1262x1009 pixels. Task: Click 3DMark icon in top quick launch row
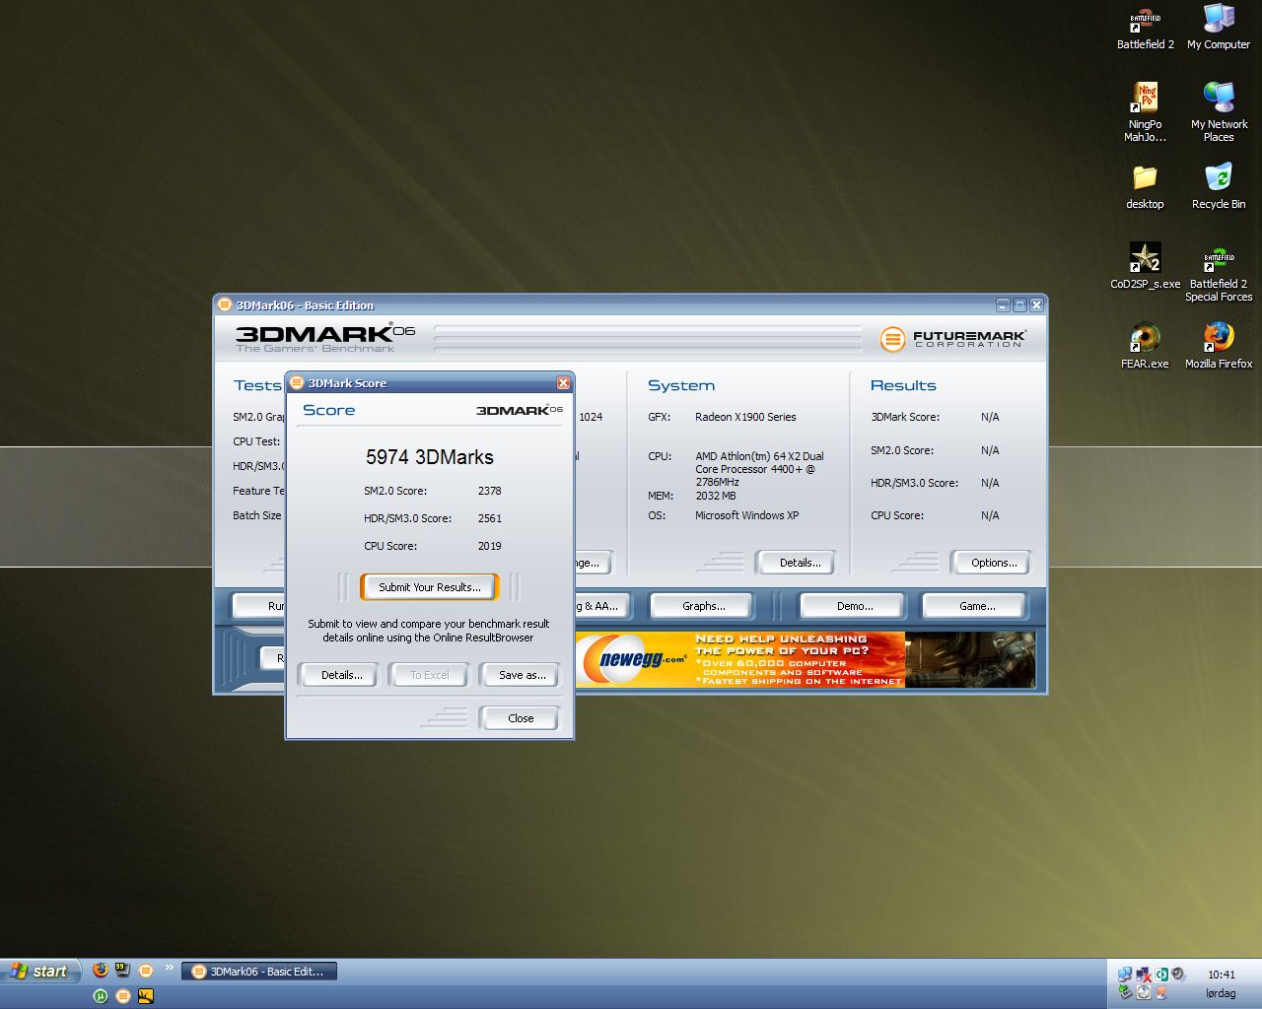[146, 971]
